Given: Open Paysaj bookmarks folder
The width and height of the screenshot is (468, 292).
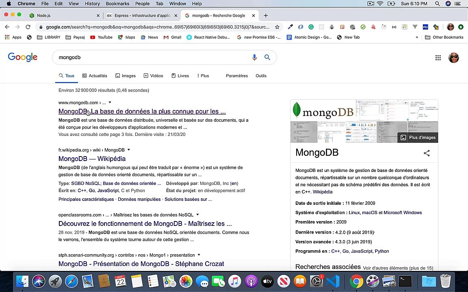Looking at the screenshot, I should click(x=75, y=37).
